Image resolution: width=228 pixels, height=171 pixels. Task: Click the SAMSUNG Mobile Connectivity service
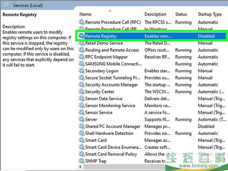click(113, 64)
